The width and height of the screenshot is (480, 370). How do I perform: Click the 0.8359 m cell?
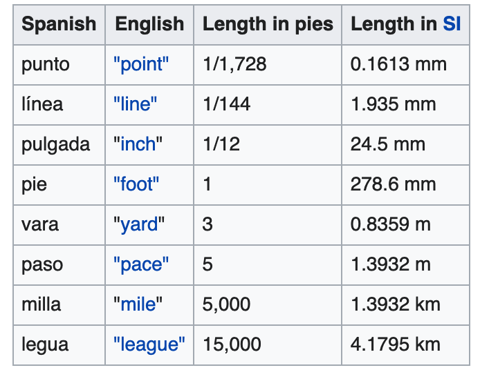point(405,225)
